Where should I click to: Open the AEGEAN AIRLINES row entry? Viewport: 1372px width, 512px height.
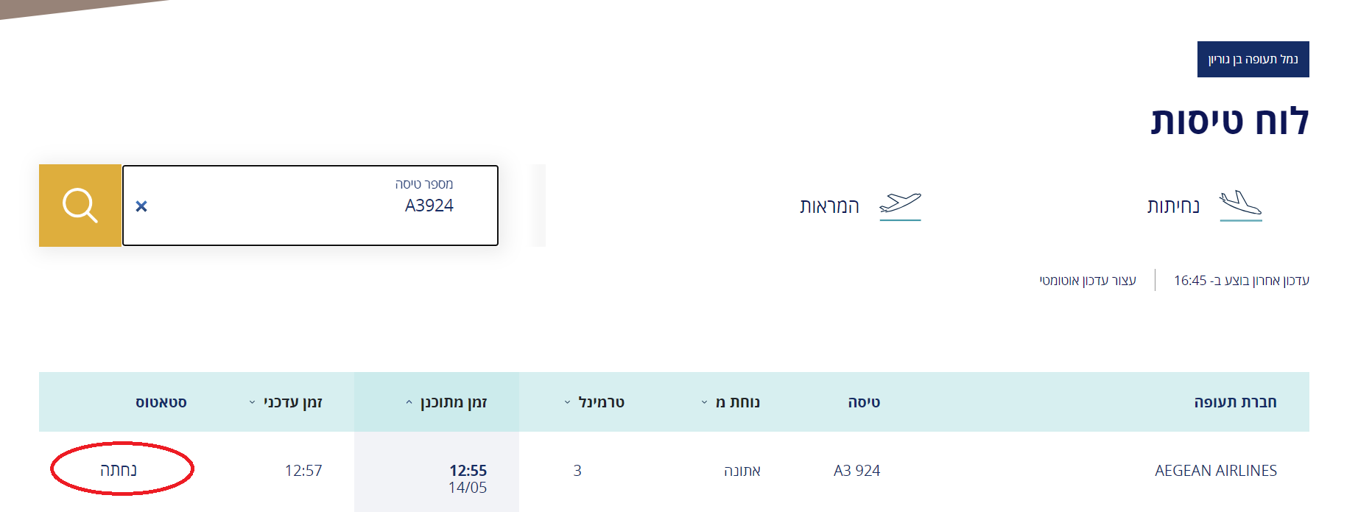coord(1215,471)
